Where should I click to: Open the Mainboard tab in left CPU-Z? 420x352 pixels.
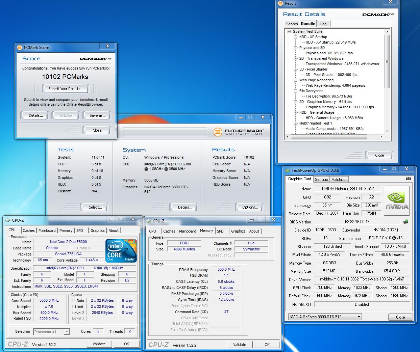(x=47, y=231)
